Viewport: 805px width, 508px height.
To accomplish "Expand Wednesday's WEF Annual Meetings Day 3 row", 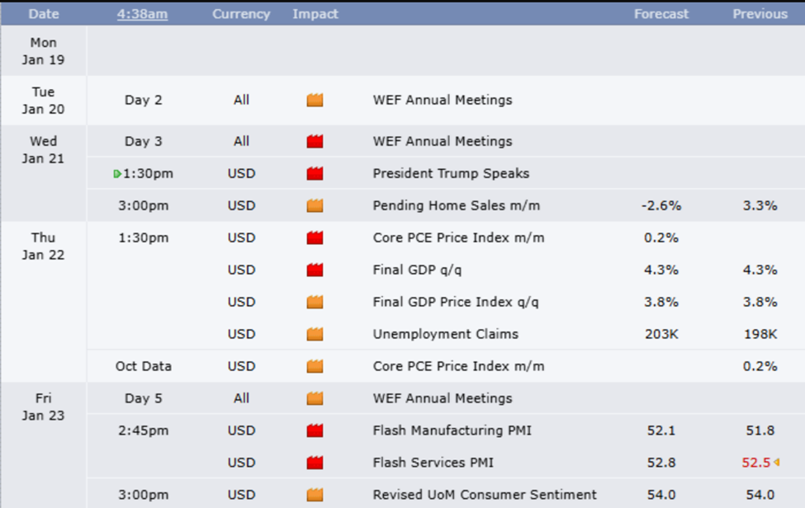I will tap(442, 142).
